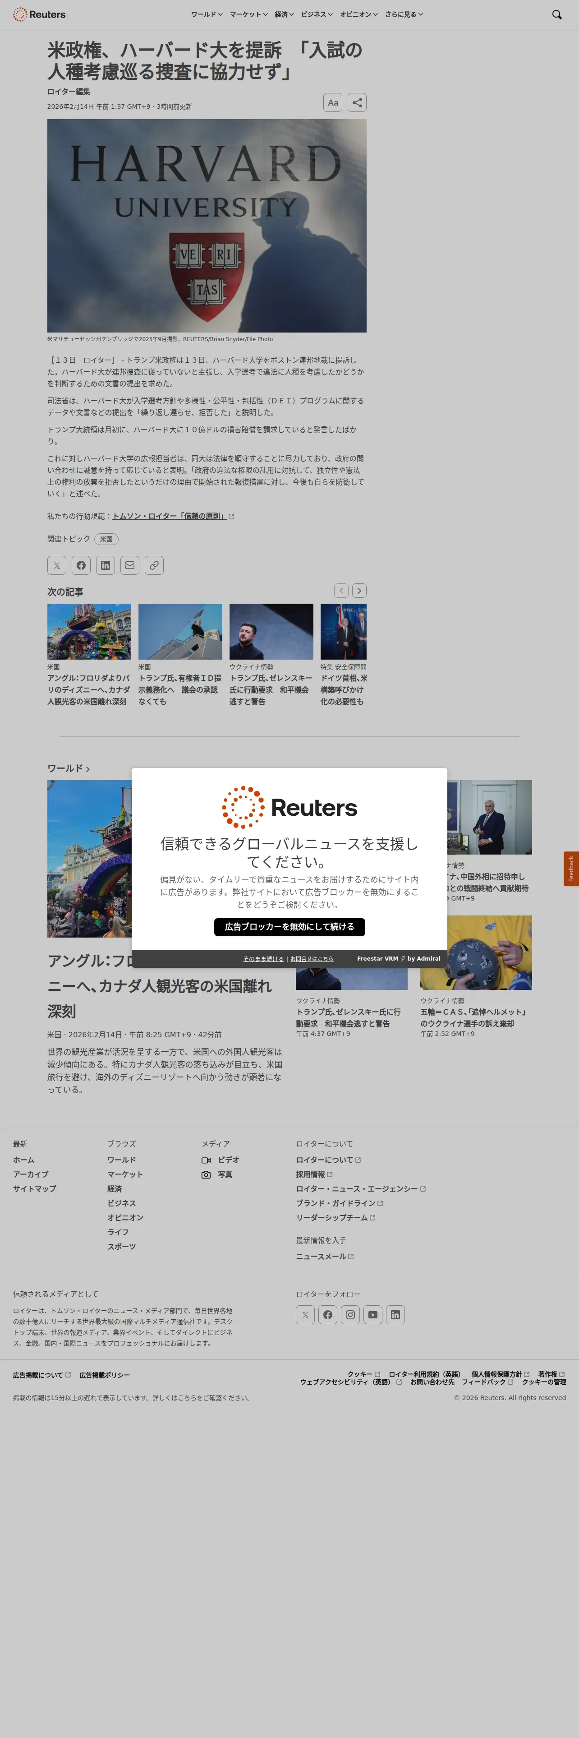Share article on Facebook below article
579x1738 pixels.
pyautogui.click(x=81, y=565)
